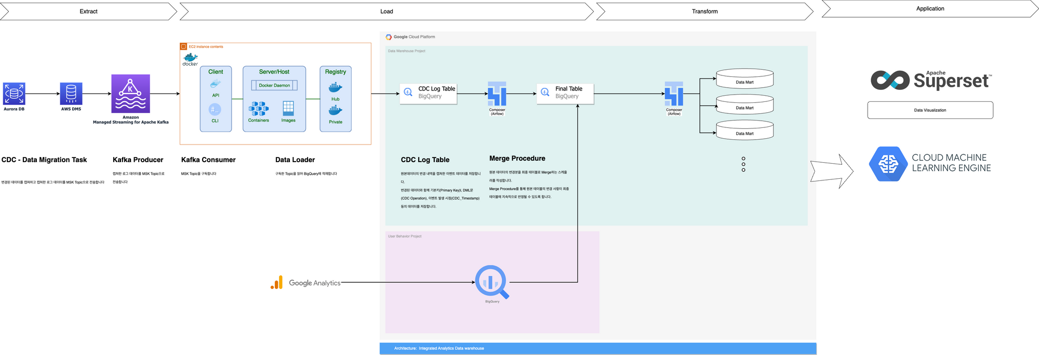Image resolution: width=1039 pixels, height=355 pixels.
Task: Click the Registry box title
Action: [x=336, y=72]
